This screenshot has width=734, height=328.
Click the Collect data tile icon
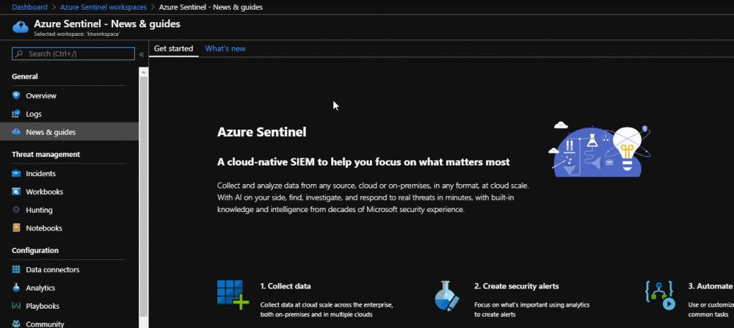232,294
